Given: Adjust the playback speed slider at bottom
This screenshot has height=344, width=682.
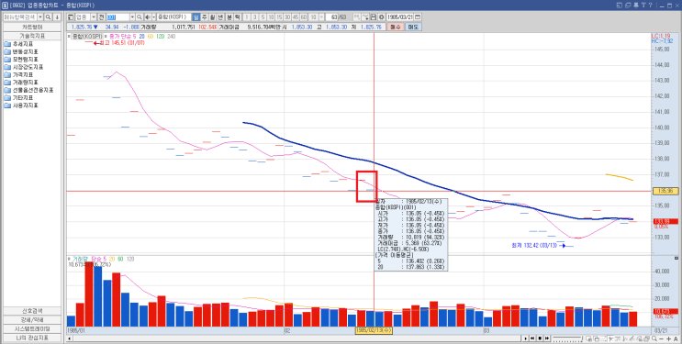Looking at the screenshot, I should 568,338.
